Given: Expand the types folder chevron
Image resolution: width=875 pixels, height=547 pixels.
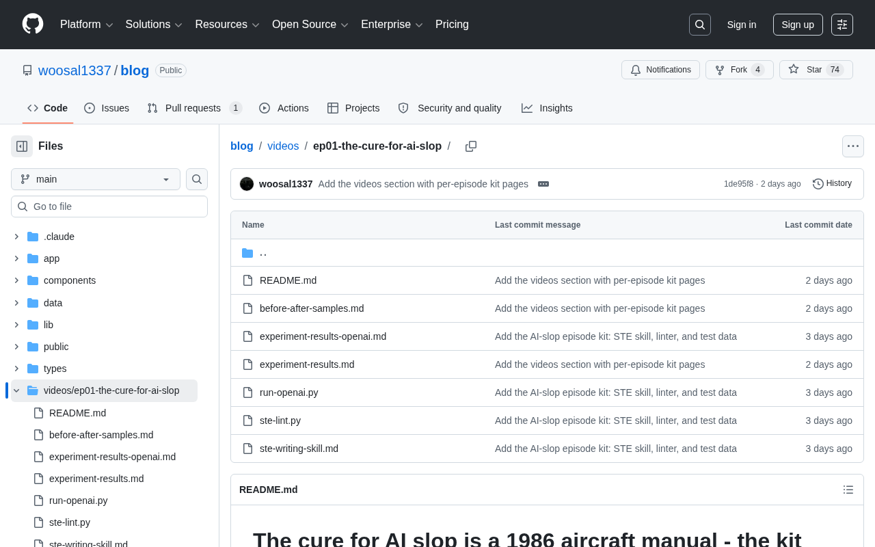Looking at the screenshot, I should pyautogui.click(x=16, y=369).
